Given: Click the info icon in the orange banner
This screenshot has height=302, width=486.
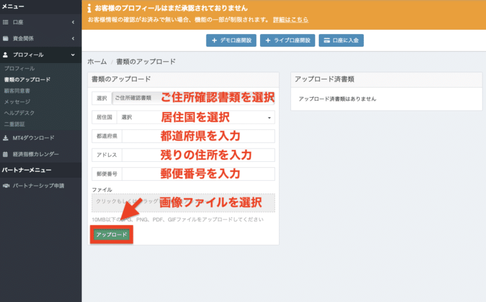Looking at the screenshot, I should 89,8.
